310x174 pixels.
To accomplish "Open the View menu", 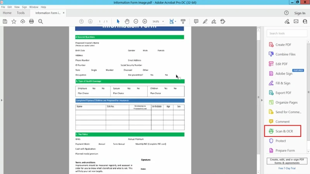I will [17, 7].
